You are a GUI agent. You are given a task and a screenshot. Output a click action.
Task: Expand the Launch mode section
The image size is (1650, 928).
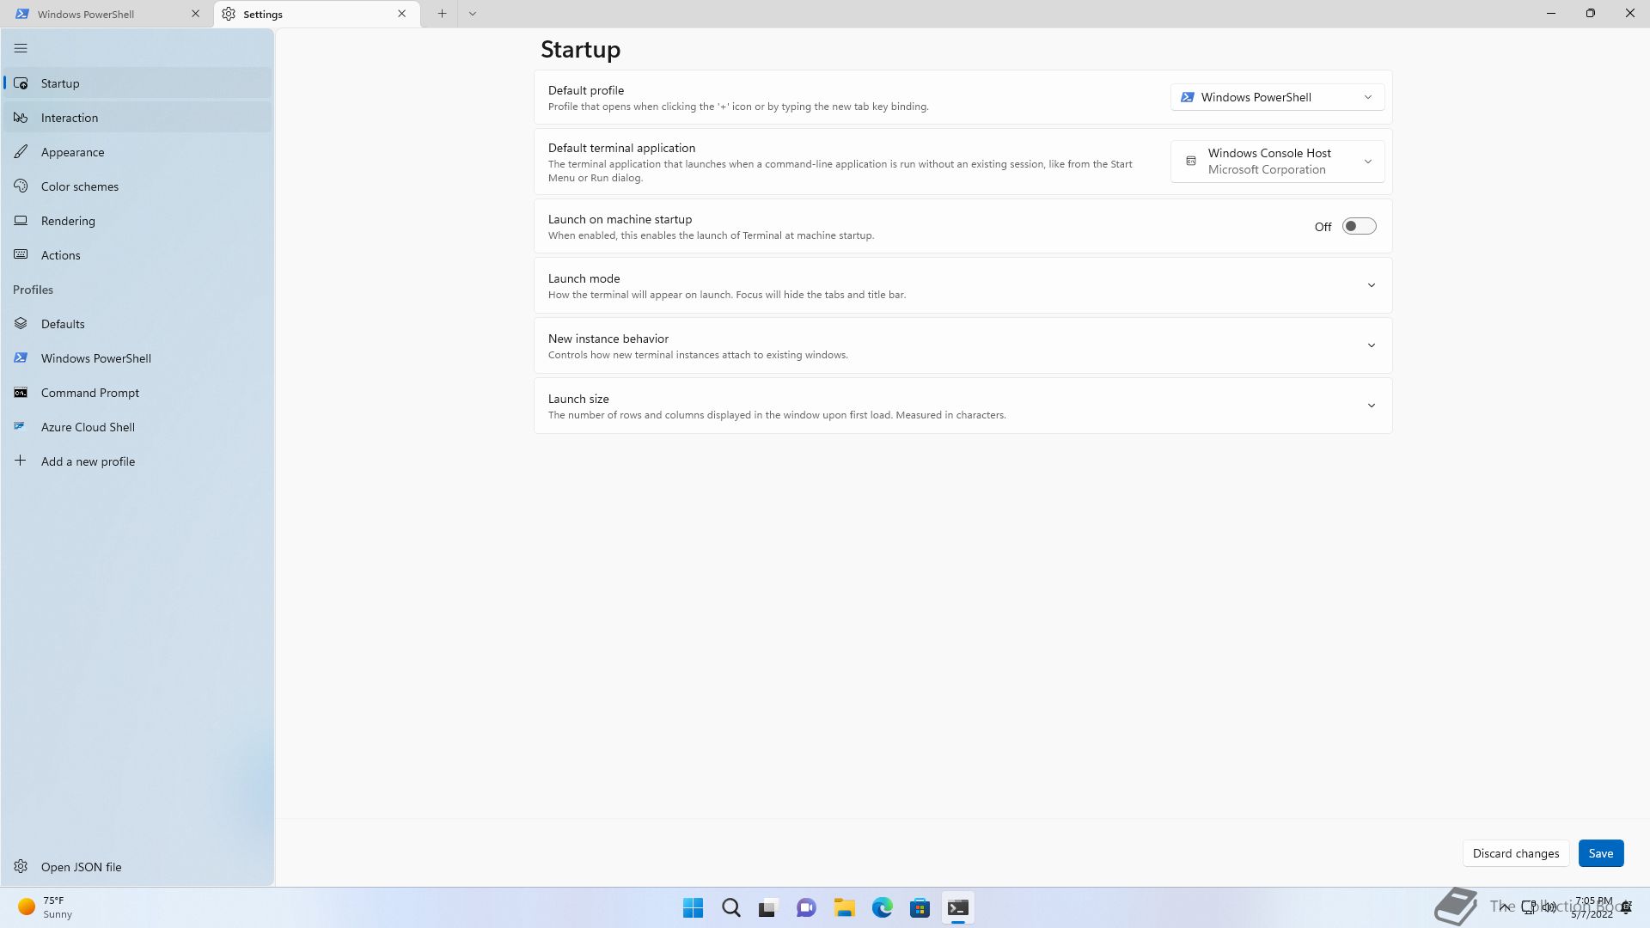1371,285
